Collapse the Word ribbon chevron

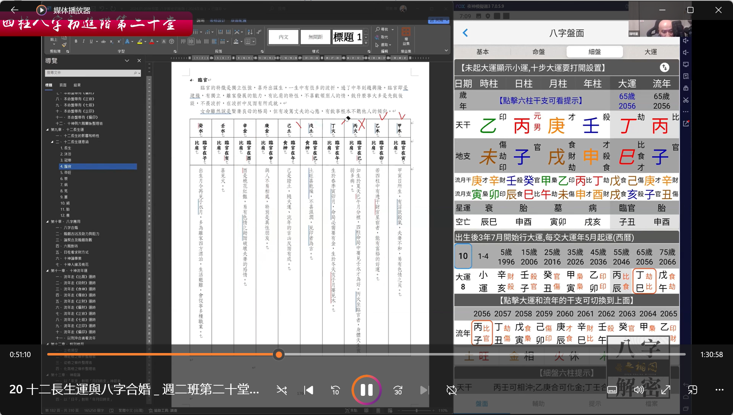[x=446, y=51]
